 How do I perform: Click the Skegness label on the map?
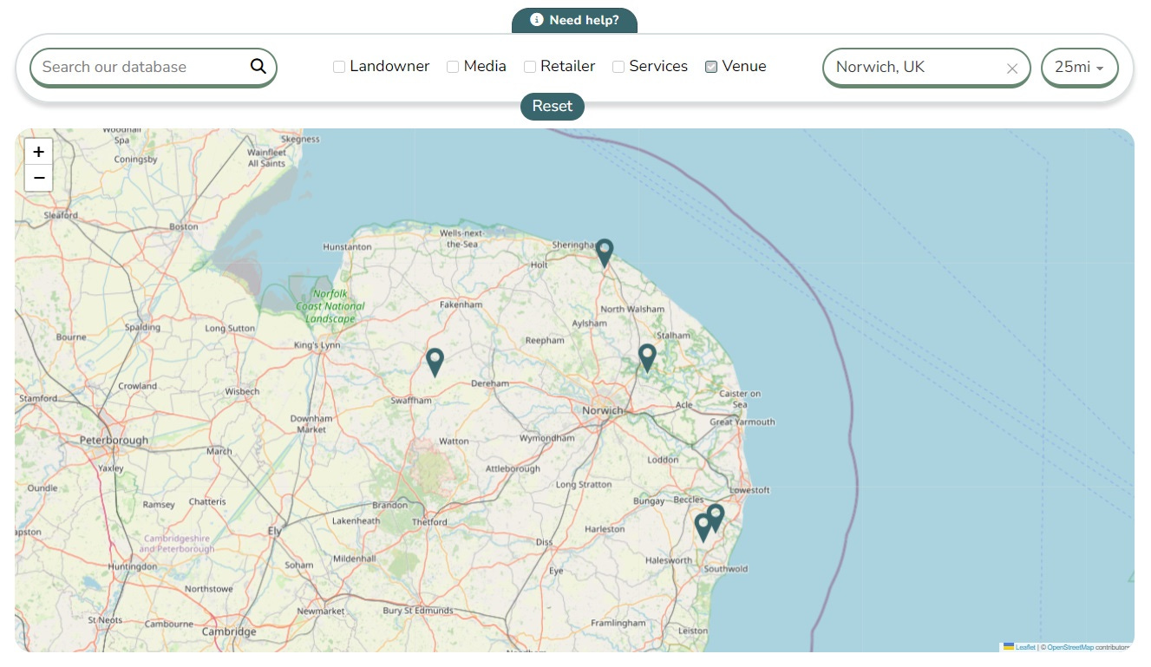pos(300,139)
